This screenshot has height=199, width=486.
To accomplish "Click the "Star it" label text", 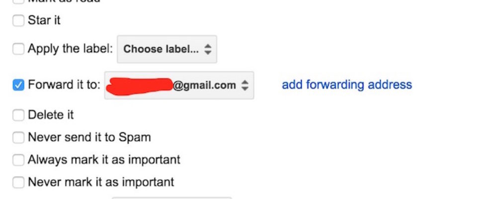I will click(x=44, y=21).
